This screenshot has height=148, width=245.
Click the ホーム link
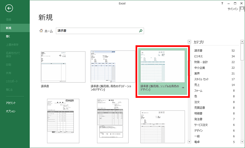49,31
